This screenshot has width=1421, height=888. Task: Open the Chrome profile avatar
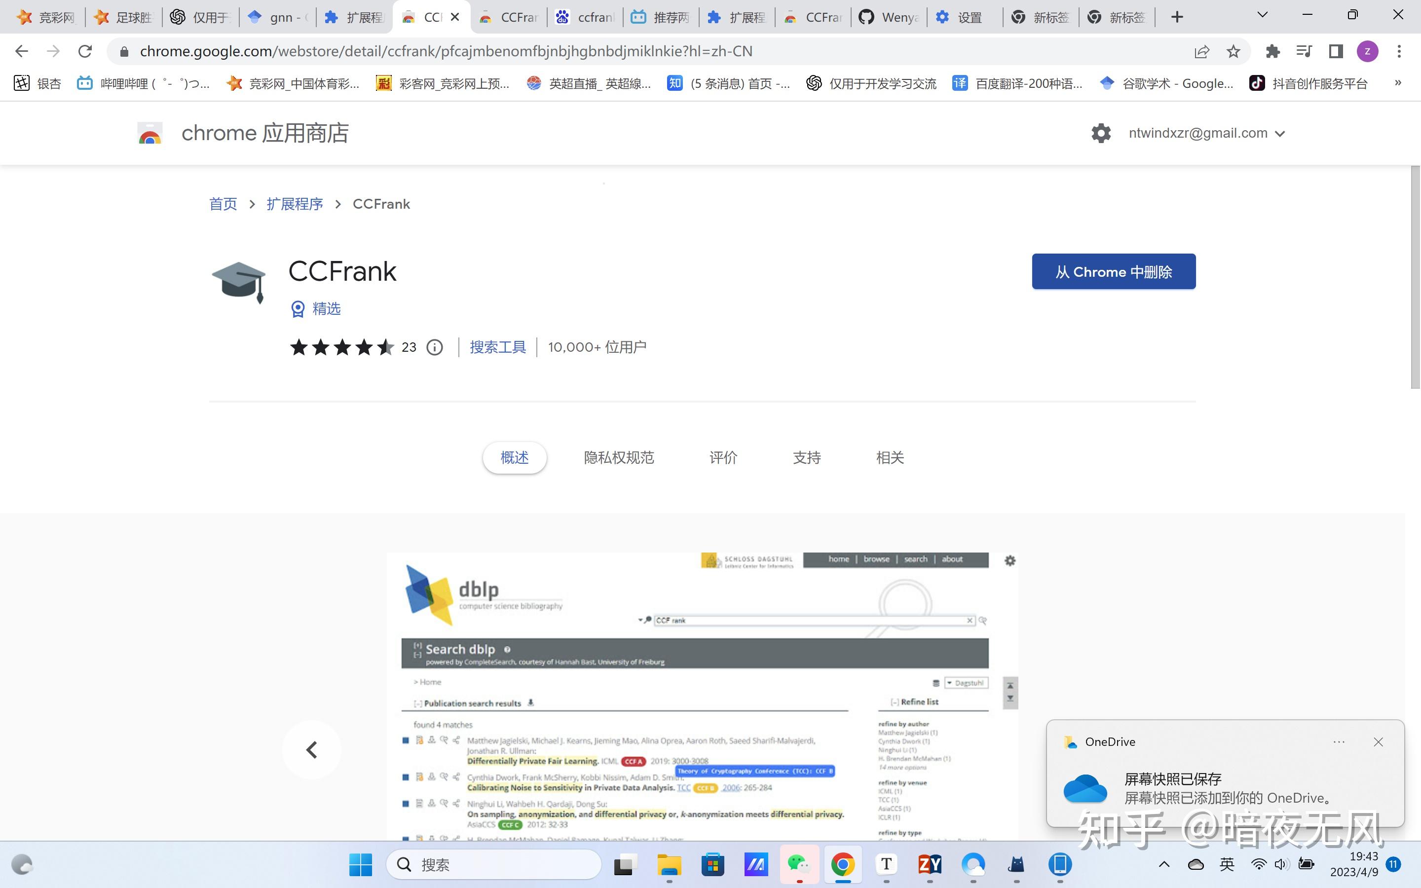point(1368,52)
